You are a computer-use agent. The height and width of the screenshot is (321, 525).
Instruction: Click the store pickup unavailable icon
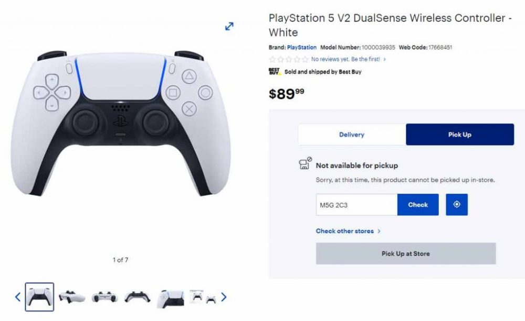pos(305,163)
